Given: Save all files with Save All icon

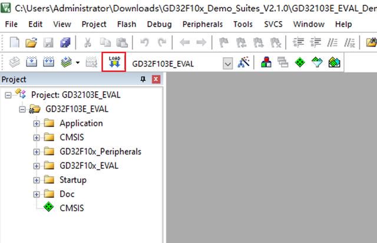Looking at the screenshot, I should tap(65, 42).
